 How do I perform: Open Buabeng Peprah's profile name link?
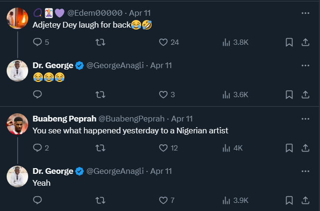(64, 119)
